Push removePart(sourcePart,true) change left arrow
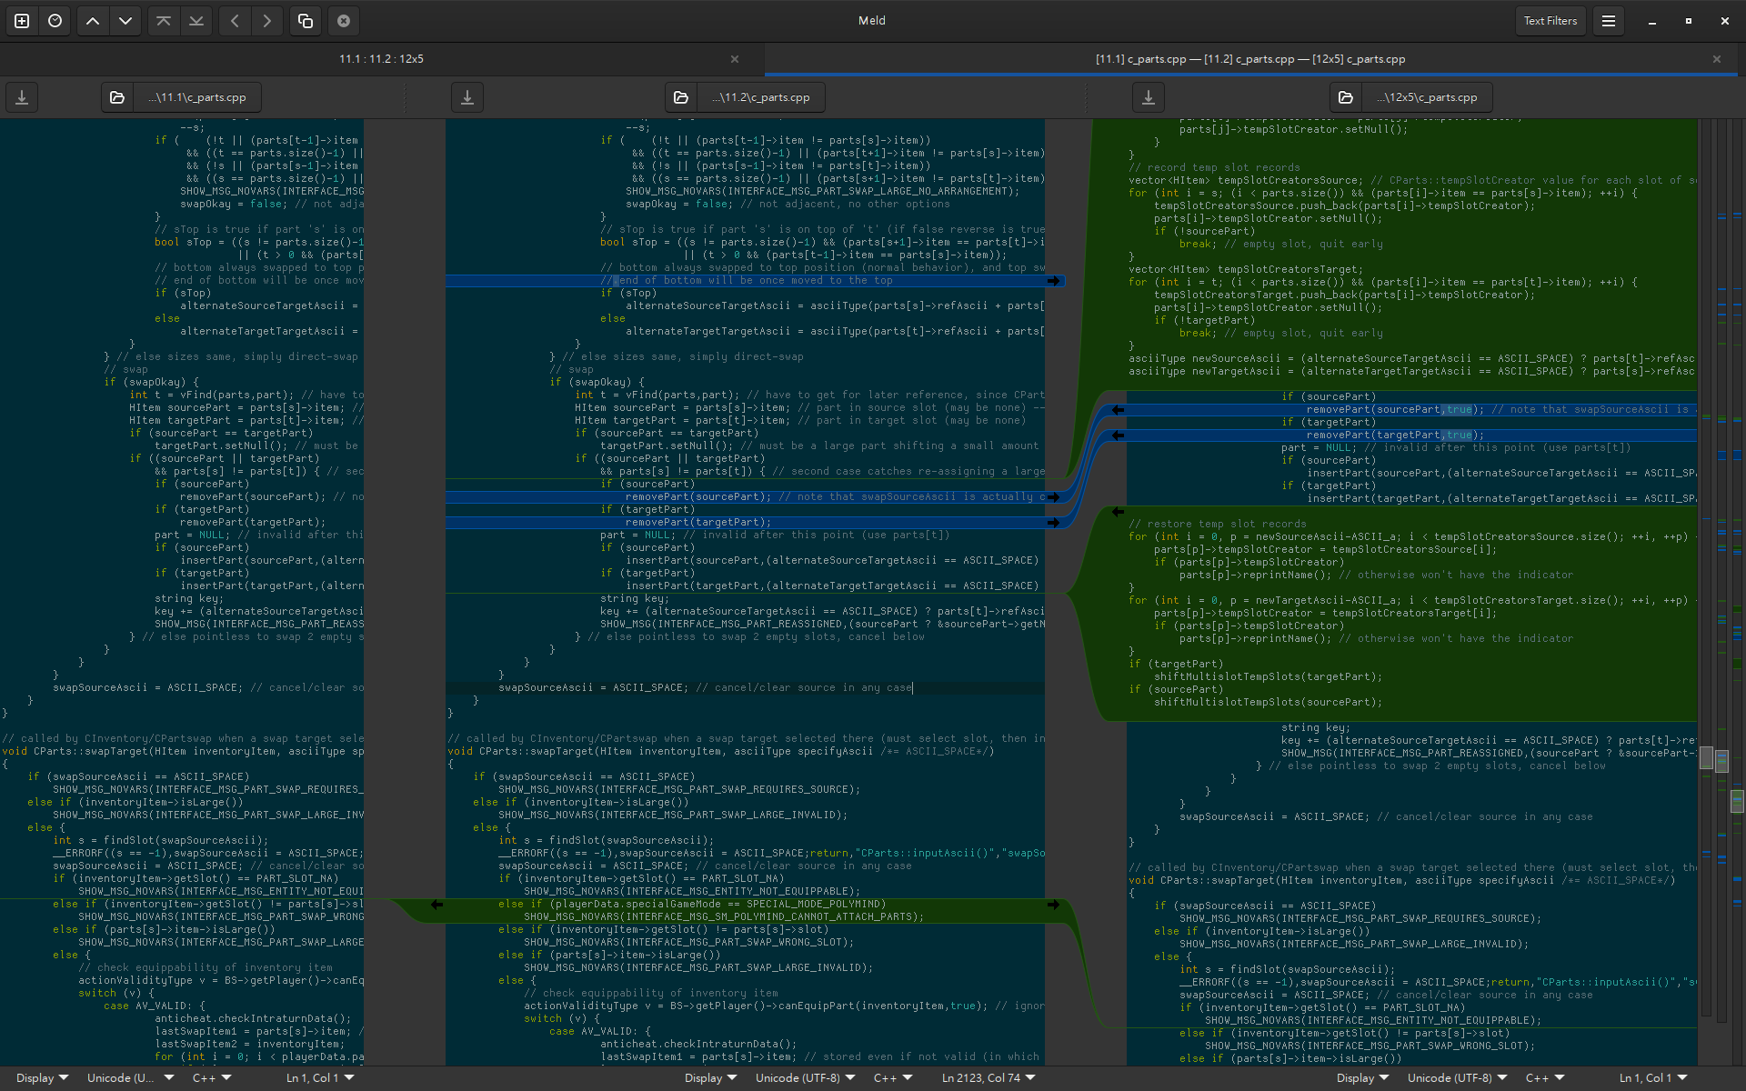 1118,410
